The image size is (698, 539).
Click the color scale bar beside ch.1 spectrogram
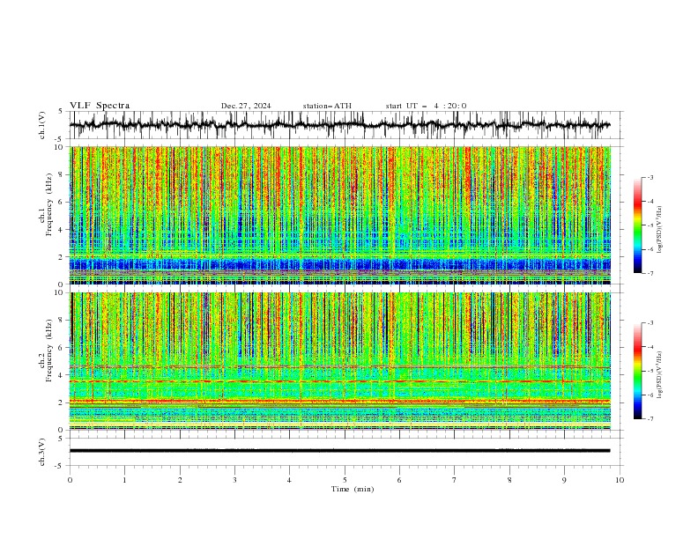637,225
